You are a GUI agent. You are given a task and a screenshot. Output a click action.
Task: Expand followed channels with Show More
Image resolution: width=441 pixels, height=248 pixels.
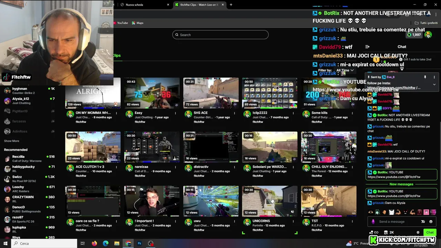coord(12,141)
